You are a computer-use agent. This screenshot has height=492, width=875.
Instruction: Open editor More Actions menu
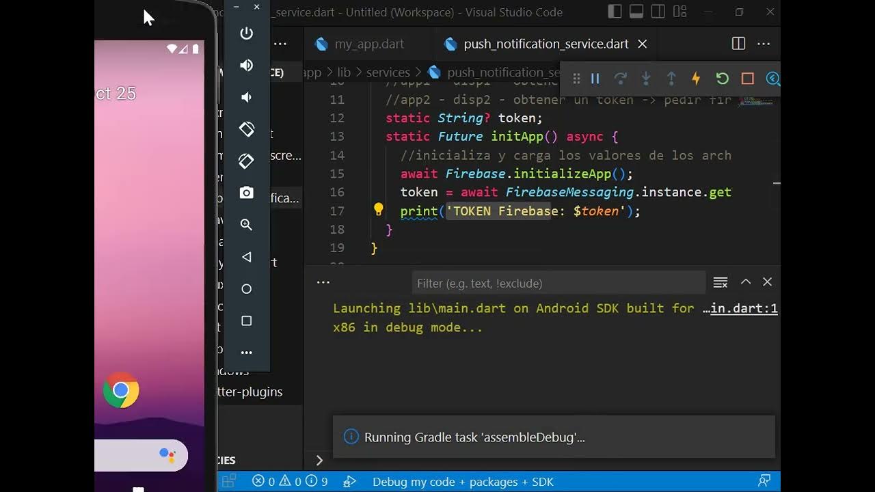764,44
